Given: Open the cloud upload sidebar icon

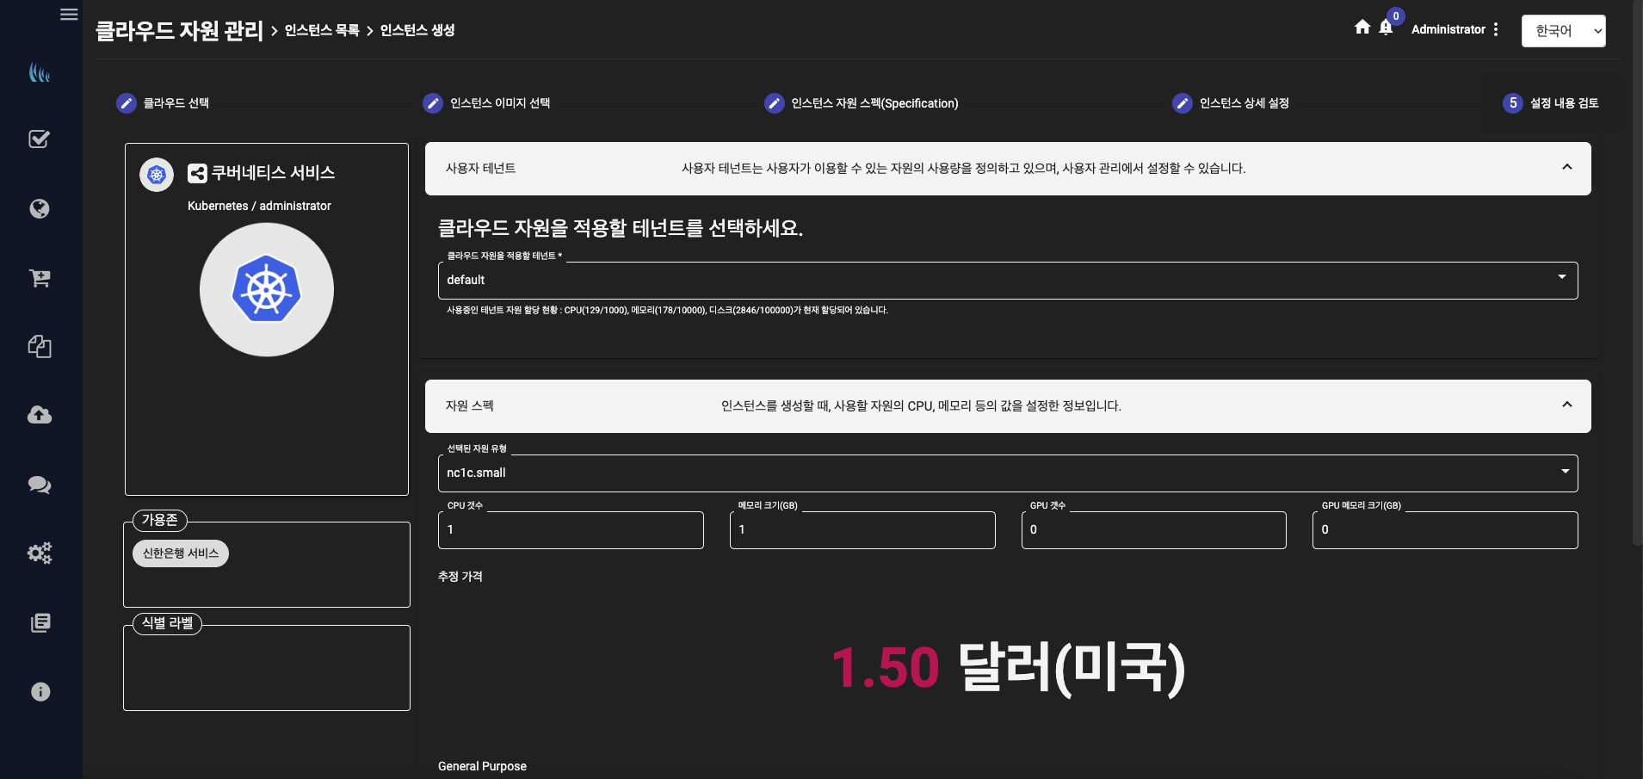Looking at the screenshot, I should [40, 415].
